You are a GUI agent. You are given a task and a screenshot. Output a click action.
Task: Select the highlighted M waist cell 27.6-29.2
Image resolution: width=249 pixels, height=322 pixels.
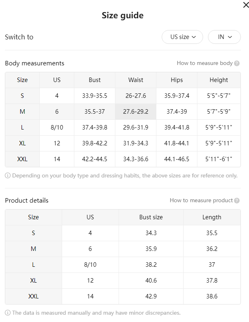click(136, 112)
